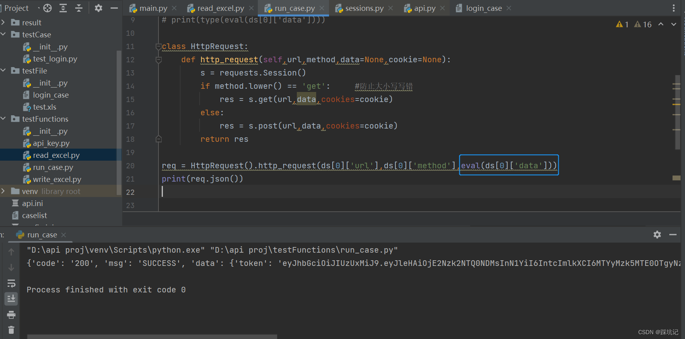
Task: Close the main.py editor tab
Action: [x=174, y=8]
